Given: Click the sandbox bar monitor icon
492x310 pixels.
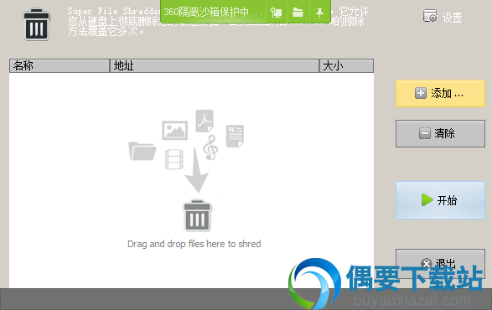Looking at the screenshot, I should pos(277,13).
